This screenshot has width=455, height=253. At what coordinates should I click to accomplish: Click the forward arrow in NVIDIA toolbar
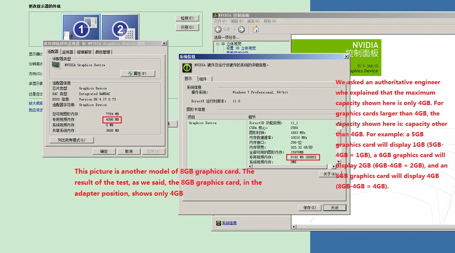(241, 29)
